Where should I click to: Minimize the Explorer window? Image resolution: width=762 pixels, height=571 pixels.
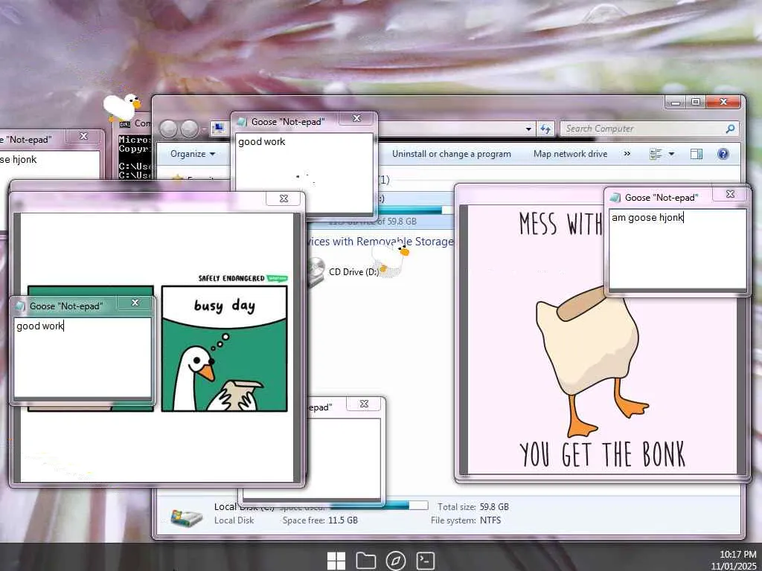[675, 102]
